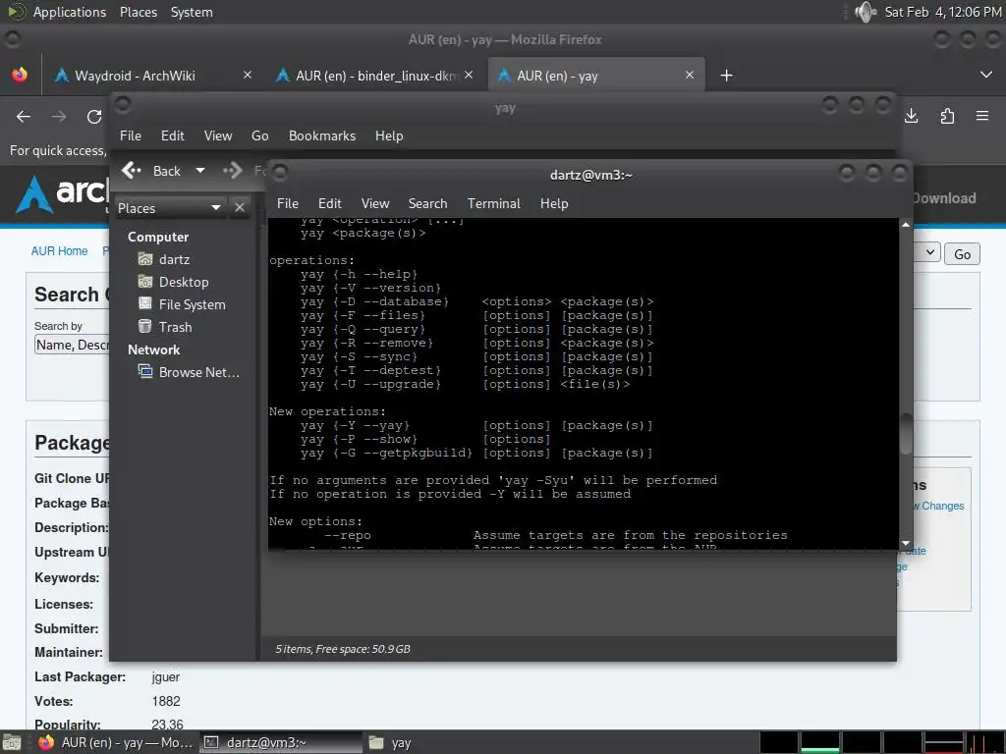This screenshot has width=1006, height=754.
Task: Click the Download link in Arch header
Action: [944, 198]
